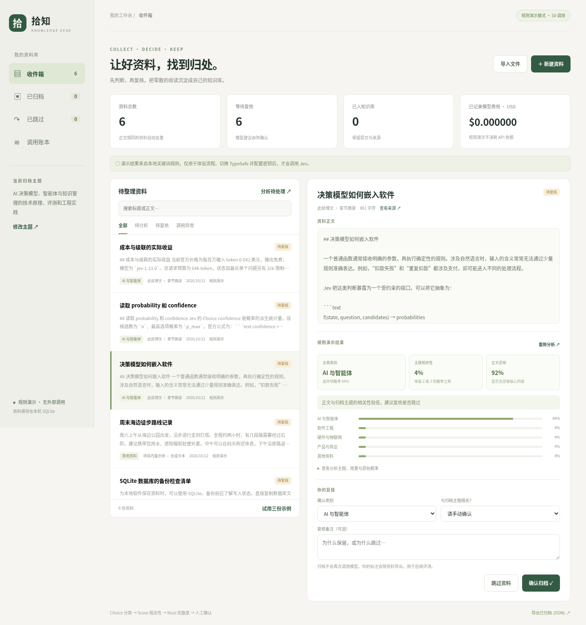Click the 导入文件 button
This screenshot has width=586, height=625.
click(x=510, y=64)
